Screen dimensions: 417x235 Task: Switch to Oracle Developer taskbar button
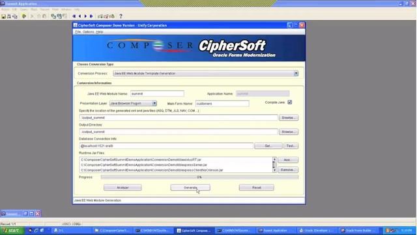[317, 230]
